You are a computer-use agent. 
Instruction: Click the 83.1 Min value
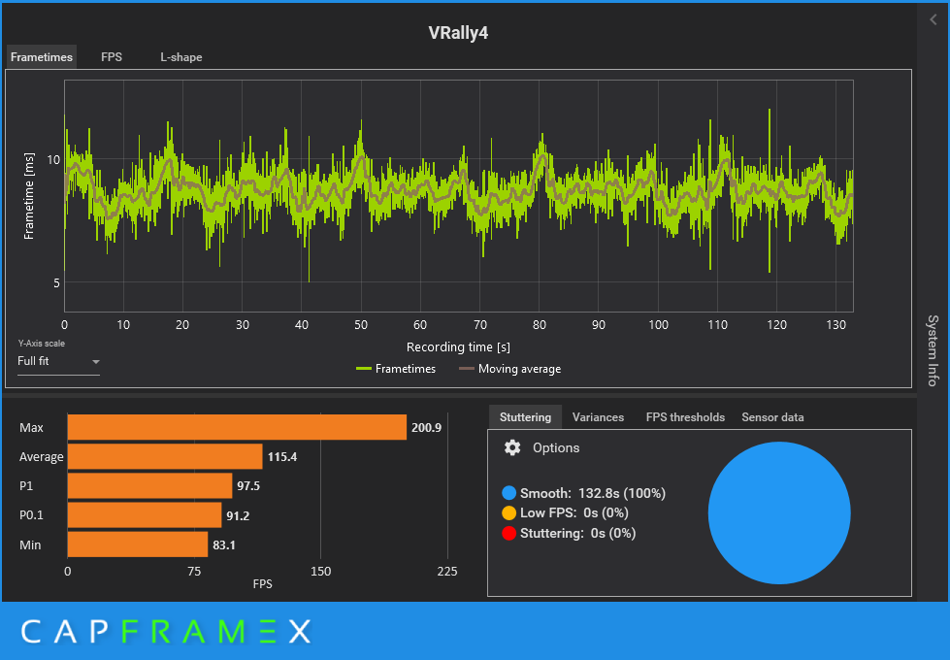click(x=224, y=544)
